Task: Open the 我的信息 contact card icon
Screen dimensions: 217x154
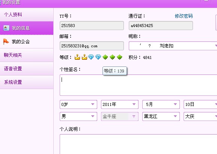Action: click(6, 28)
